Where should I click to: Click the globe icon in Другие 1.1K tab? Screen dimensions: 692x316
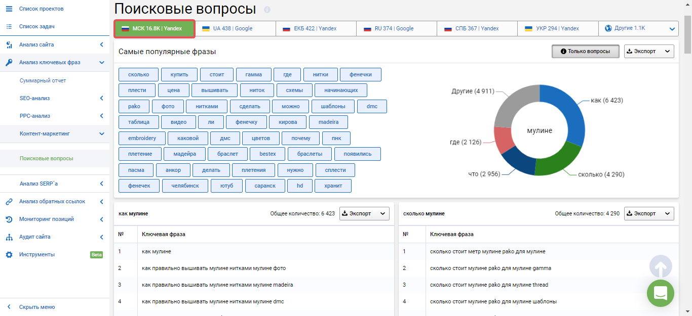608,28
